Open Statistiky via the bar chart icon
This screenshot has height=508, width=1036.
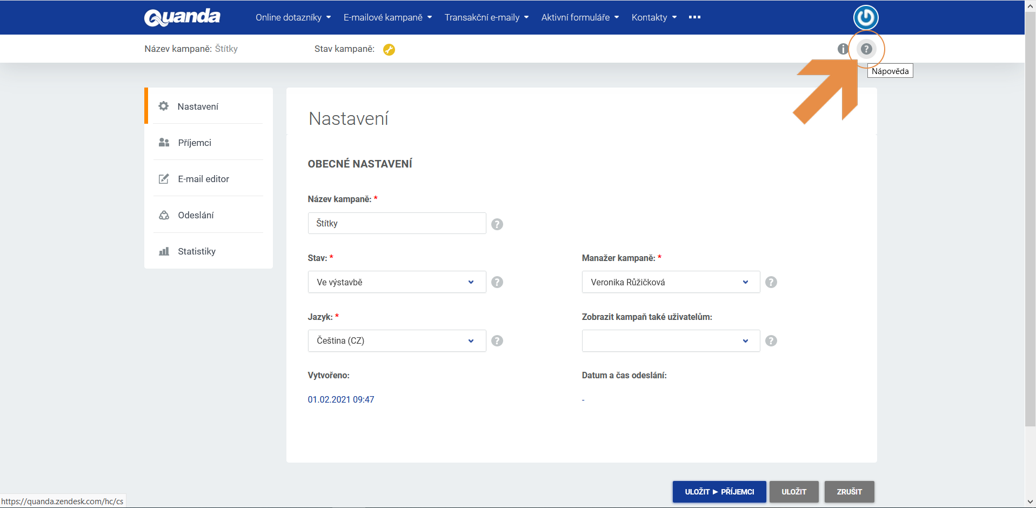click(164, 251)
